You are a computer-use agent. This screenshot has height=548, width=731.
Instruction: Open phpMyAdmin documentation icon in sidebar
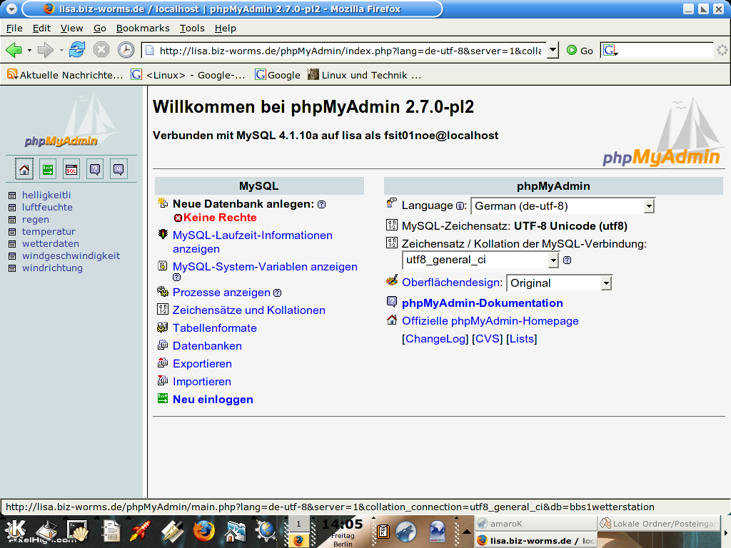(x=95, y=169)
